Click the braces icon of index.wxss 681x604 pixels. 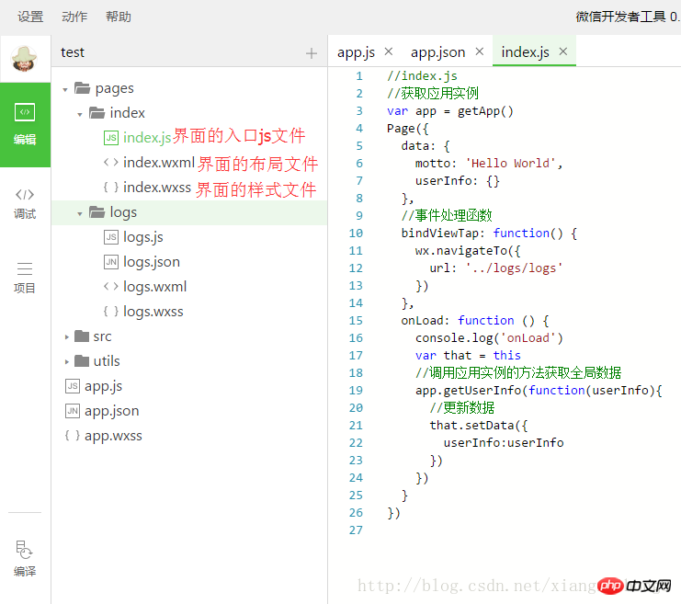pos(111,188)
